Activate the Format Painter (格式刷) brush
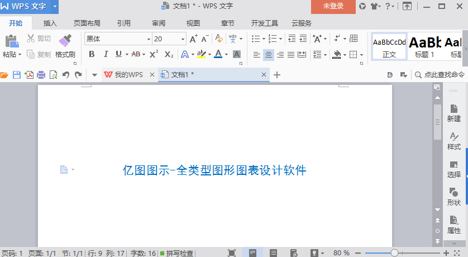This screenshot has width=468, height=257. pos(65,46)
